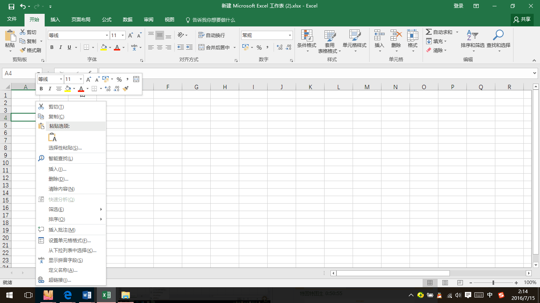
Task: Click 排序和筛选 sort and filter icon
Action: 472,36
